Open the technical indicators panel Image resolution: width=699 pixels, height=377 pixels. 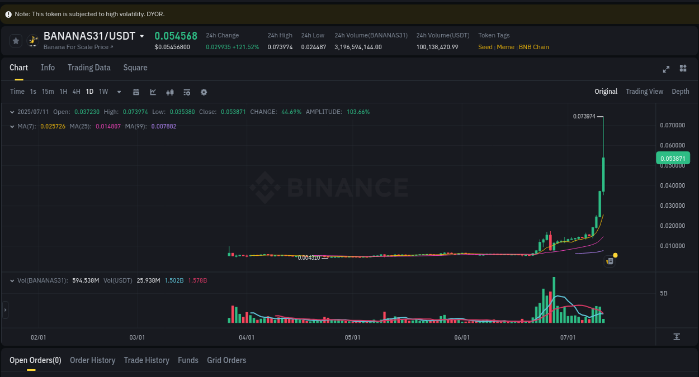187,92
